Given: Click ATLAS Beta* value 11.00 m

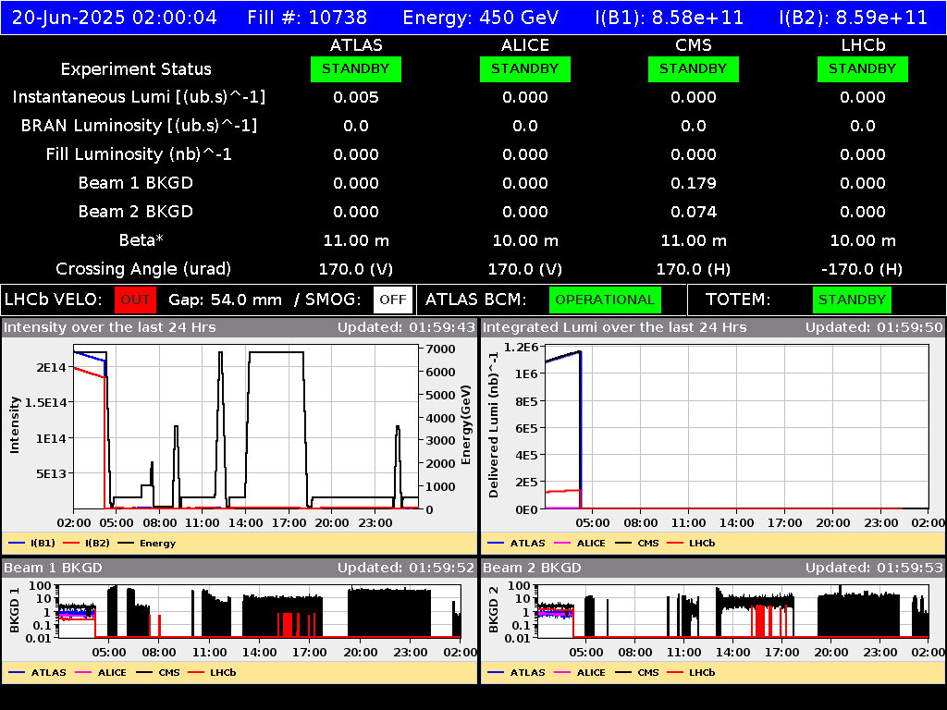Looking at the screenshot, I should (x=356, y=241).
